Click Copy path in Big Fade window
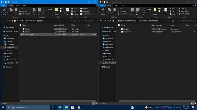This screenshot has height=110, width=197. (23, 11)
